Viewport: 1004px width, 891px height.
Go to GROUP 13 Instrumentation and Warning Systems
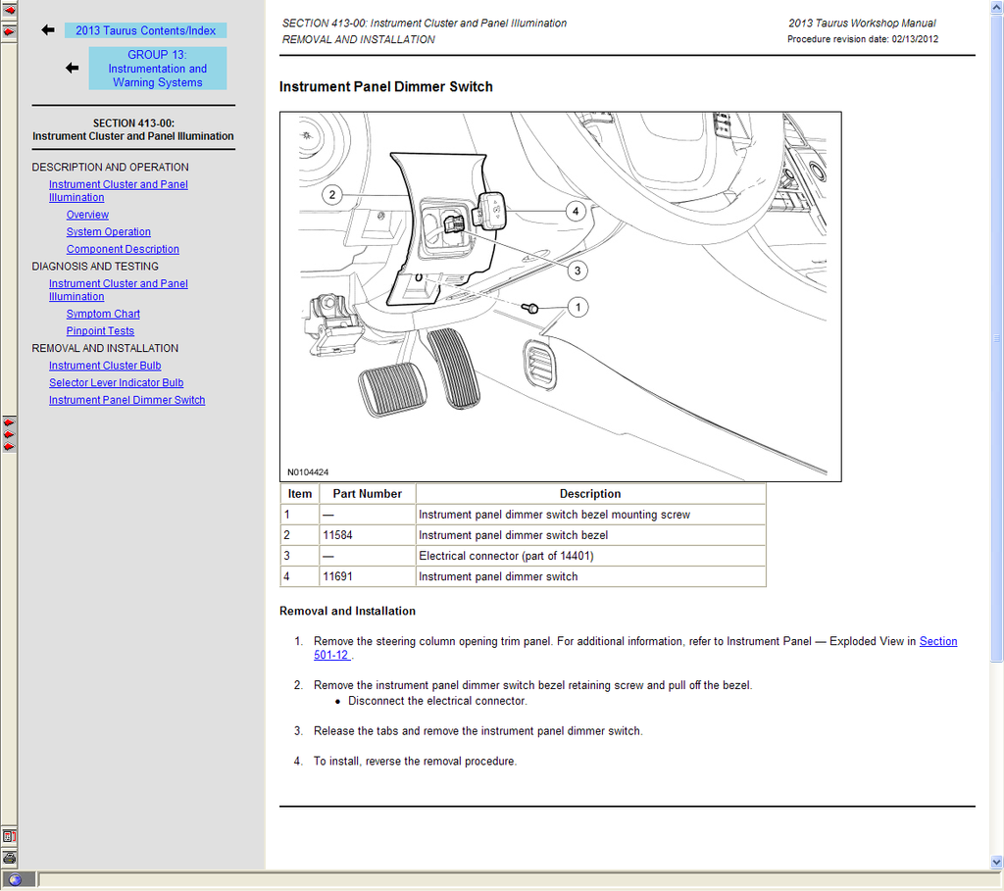(x=157, y=69)
